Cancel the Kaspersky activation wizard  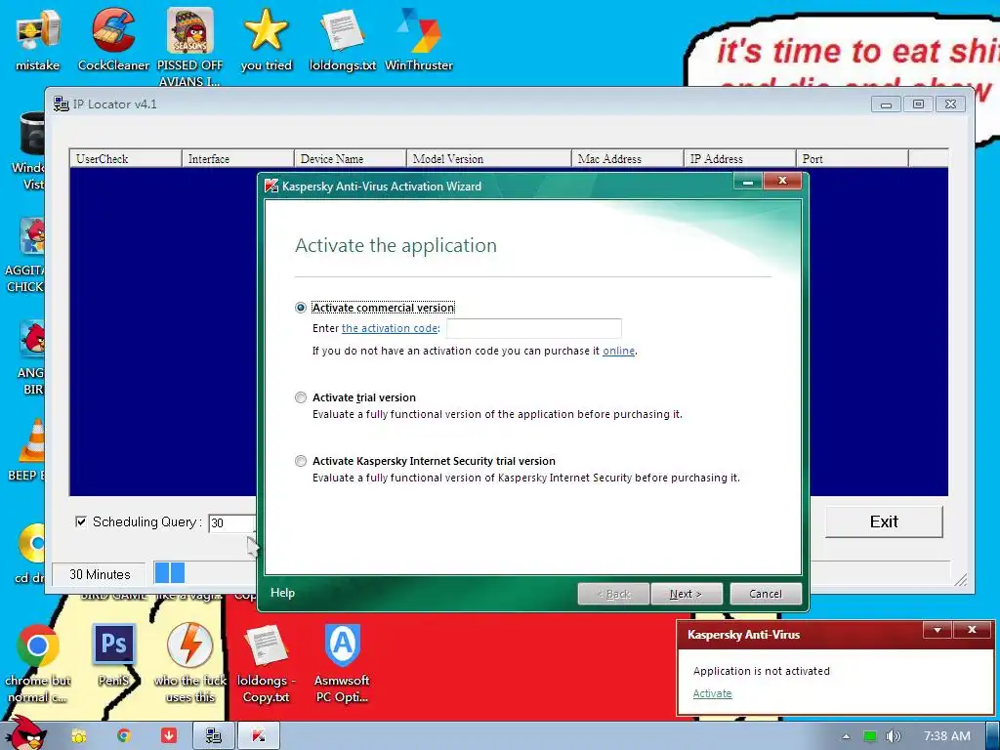(766, 594)
